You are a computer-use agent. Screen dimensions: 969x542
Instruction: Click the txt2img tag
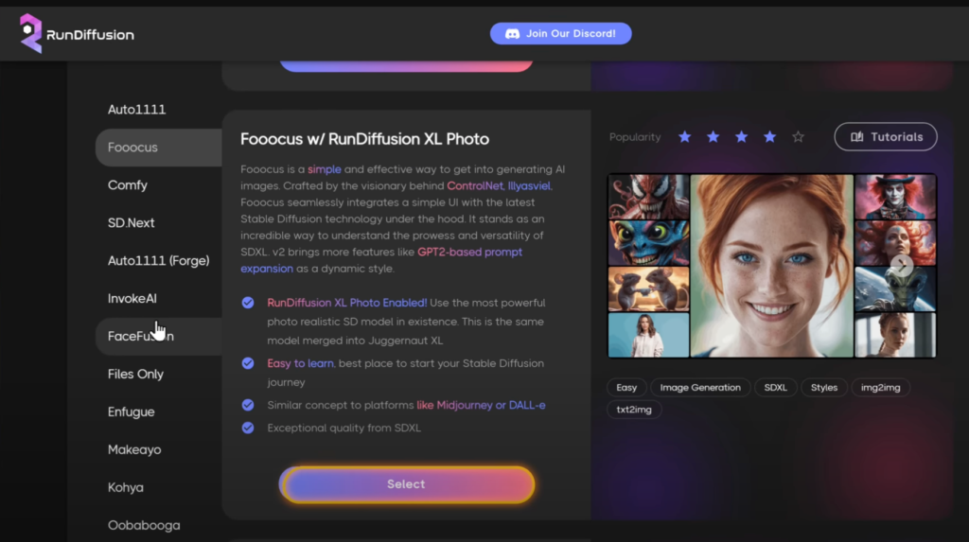[634, 410]
